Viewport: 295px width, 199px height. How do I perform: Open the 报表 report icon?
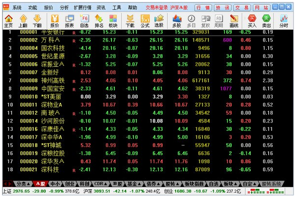[x=70, y=21]
